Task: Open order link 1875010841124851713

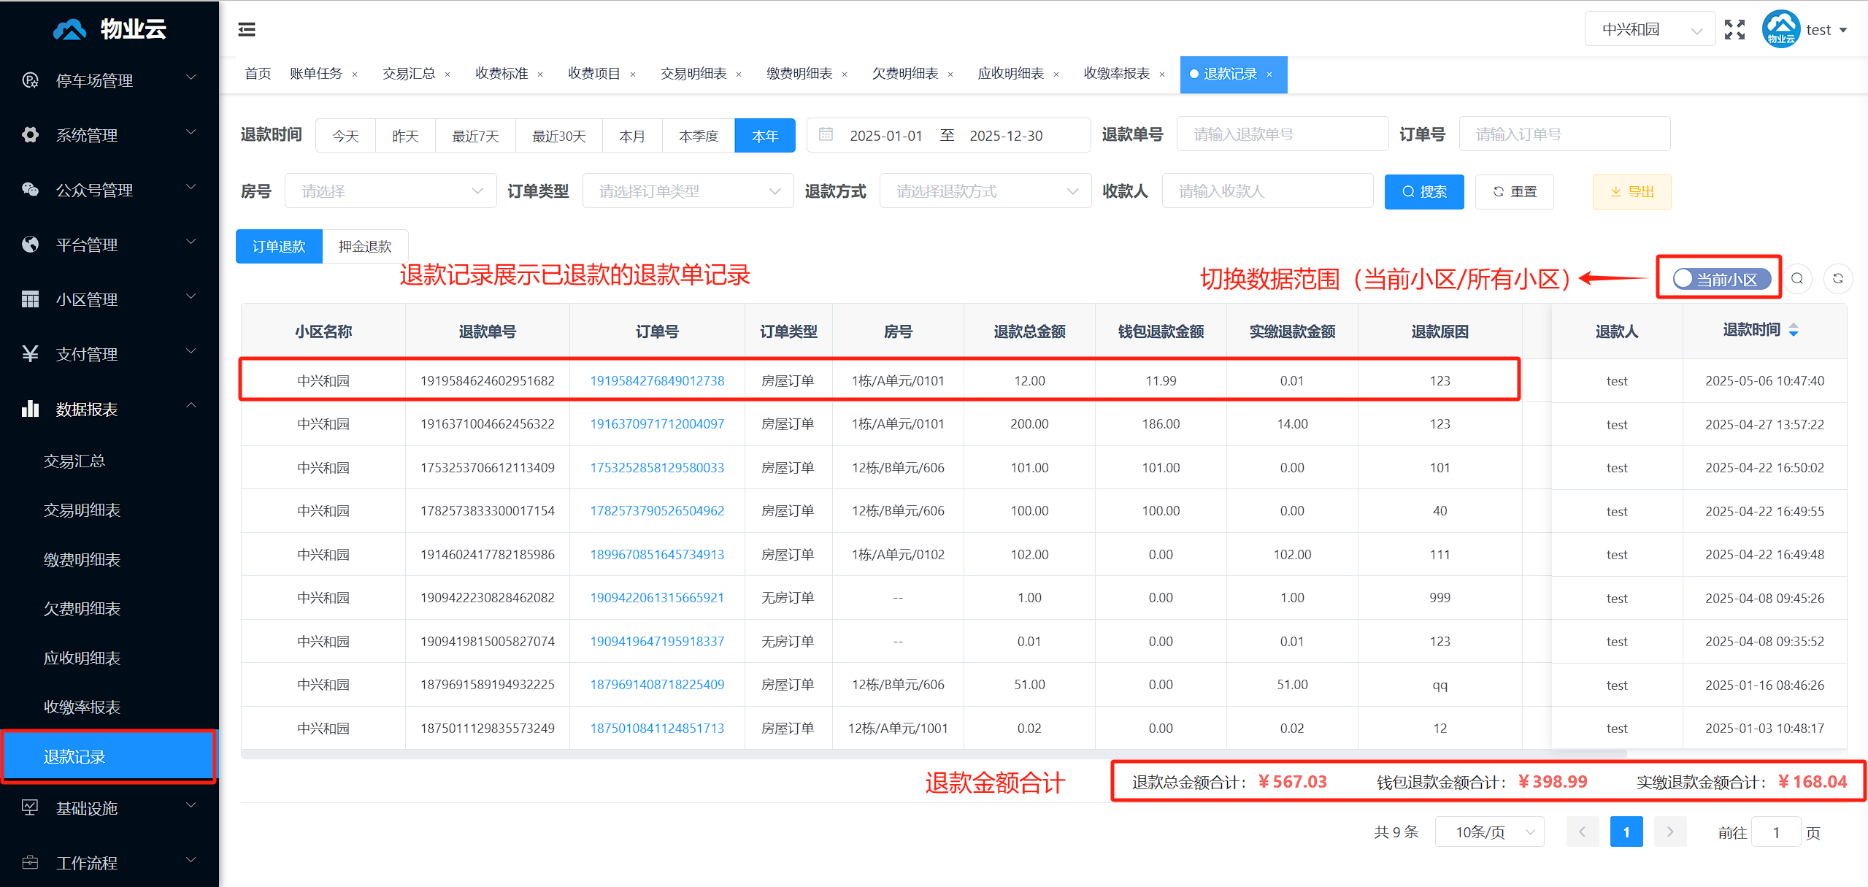Action: (x=657, y=728)
